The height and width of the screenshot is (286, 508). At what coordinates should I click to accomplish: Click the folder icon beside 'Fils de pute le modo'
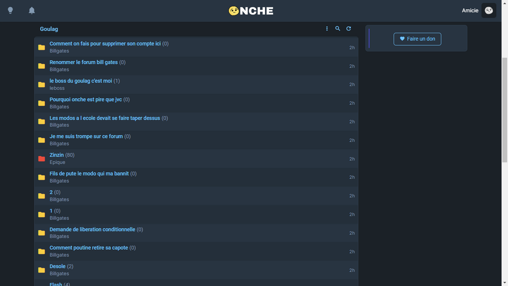click(x=42, y=177)
